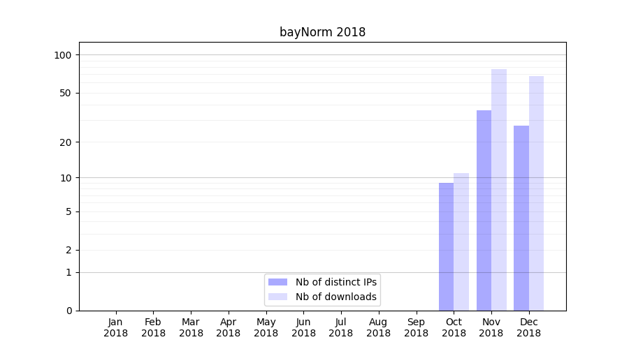Select the 0 y-axis tick label
The width and height of the screenshot is (629, 349).
coord(68,311)
